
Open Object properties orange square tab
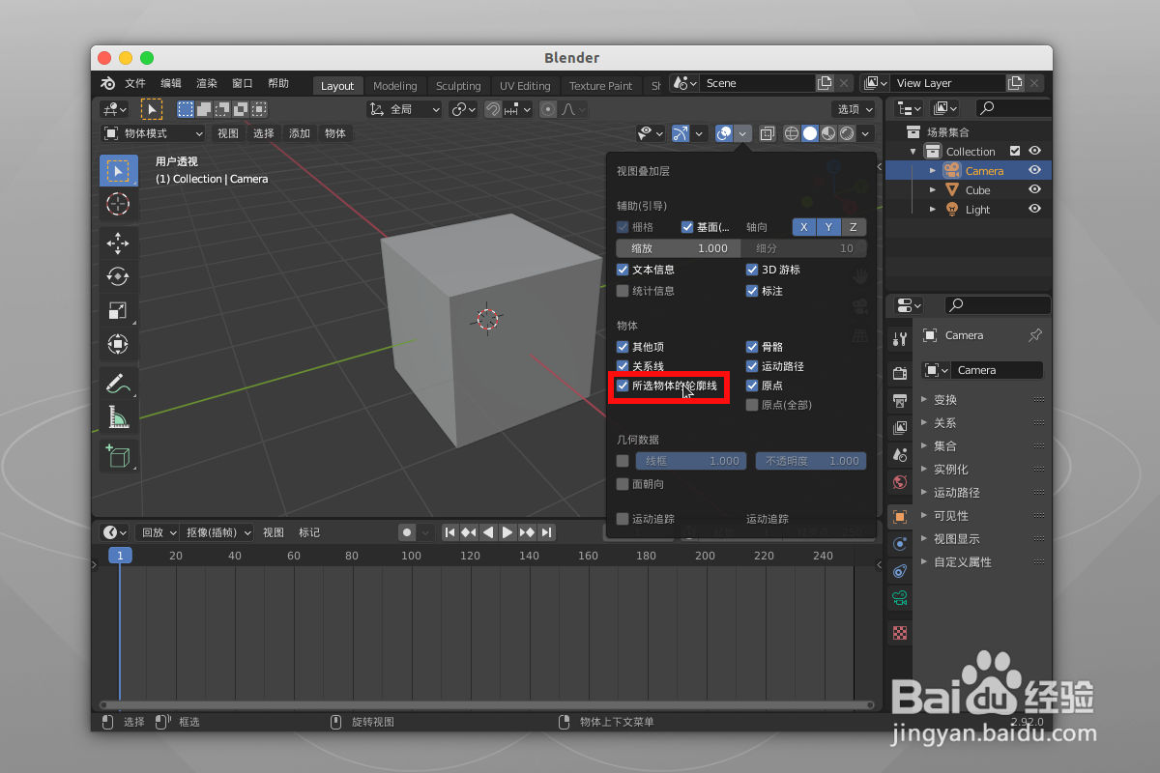900,516
